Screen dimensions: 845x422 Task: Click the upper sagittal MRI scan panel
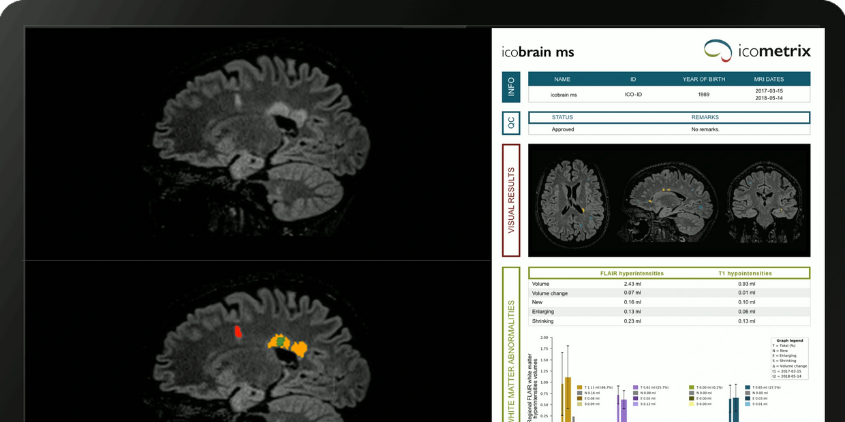(x=258, y=143)
